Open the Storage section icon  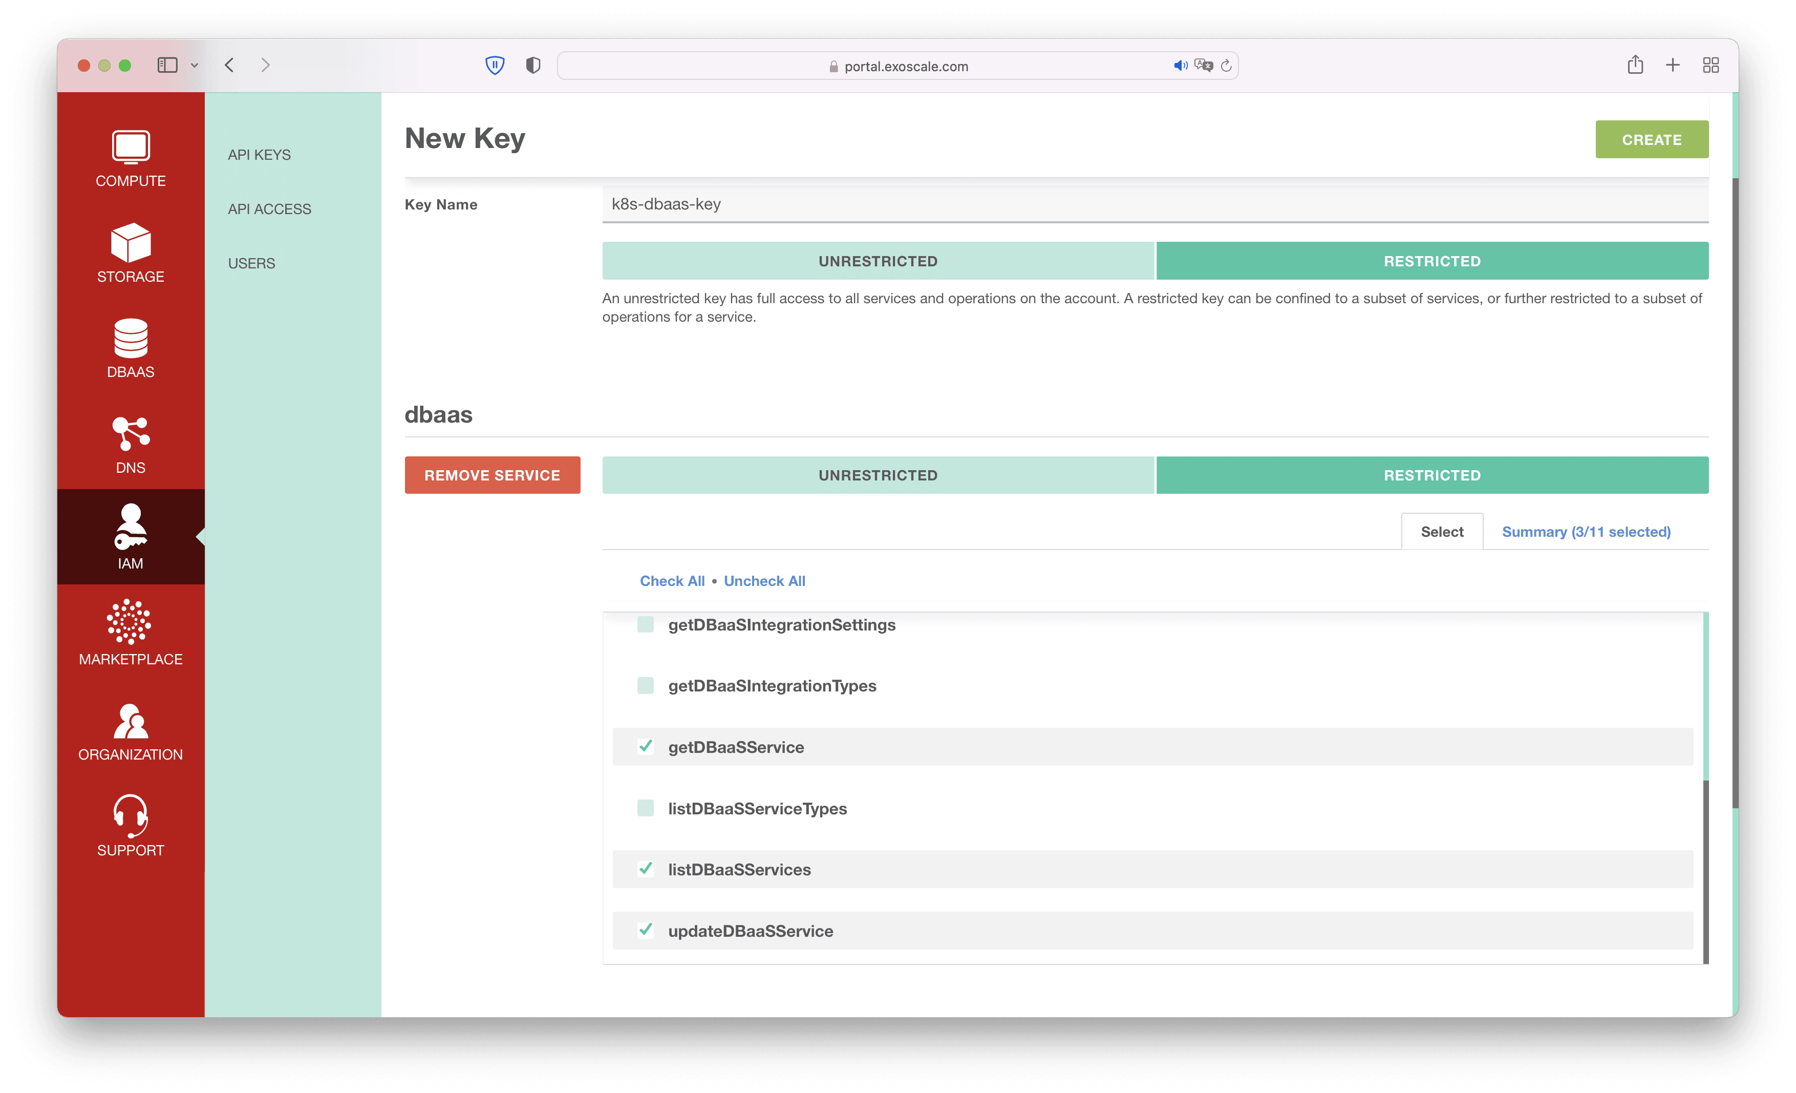131,243
